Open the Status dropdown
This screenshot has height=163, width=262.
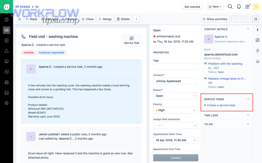175,96
